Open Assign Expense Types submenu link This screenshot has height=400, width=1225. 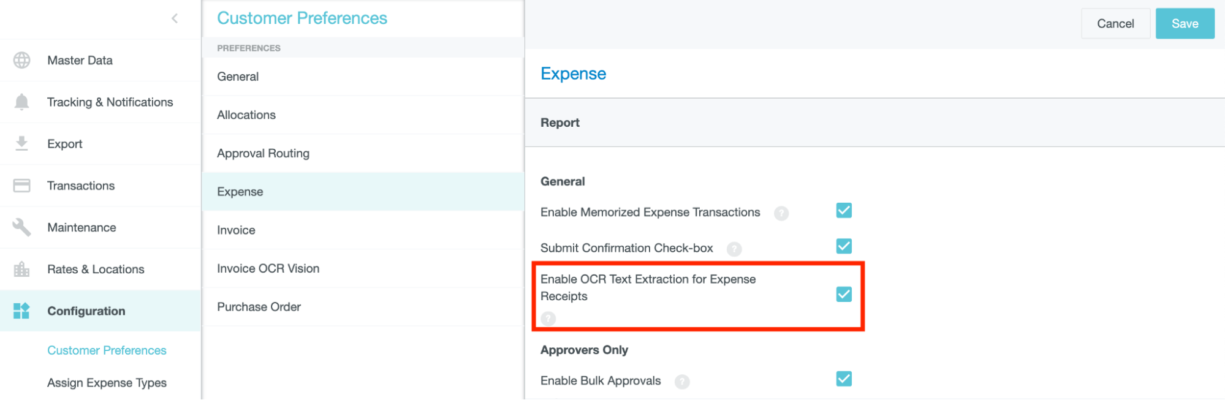pos(107,383)
